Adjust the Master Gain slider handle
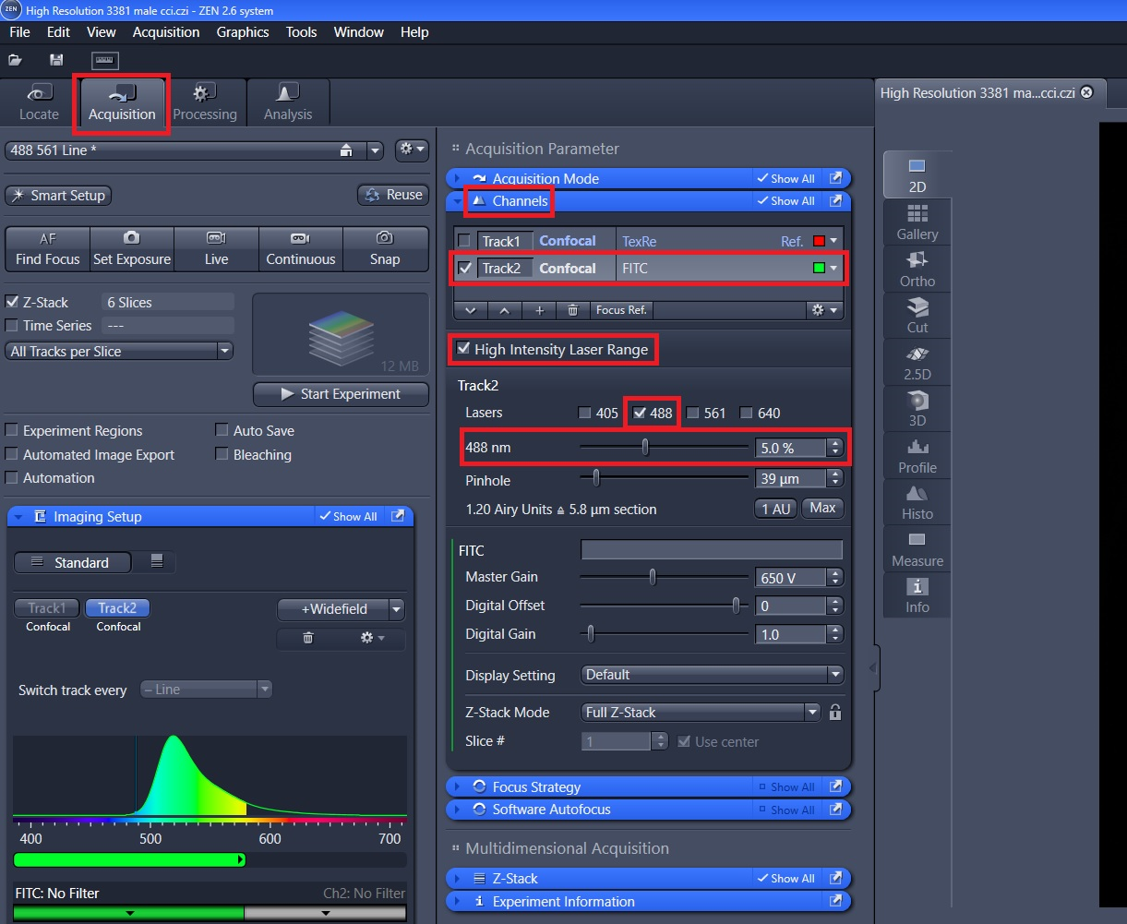Viewport: 1127px width, 924px height. tap(653, 578)
